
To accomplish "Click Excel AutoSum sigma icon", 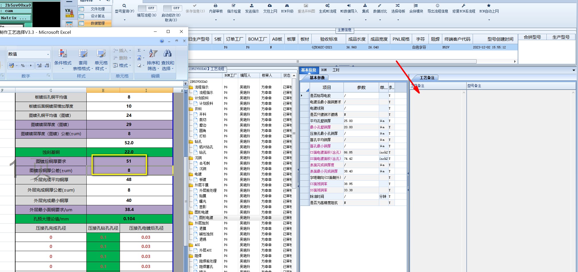I will 139,50.
